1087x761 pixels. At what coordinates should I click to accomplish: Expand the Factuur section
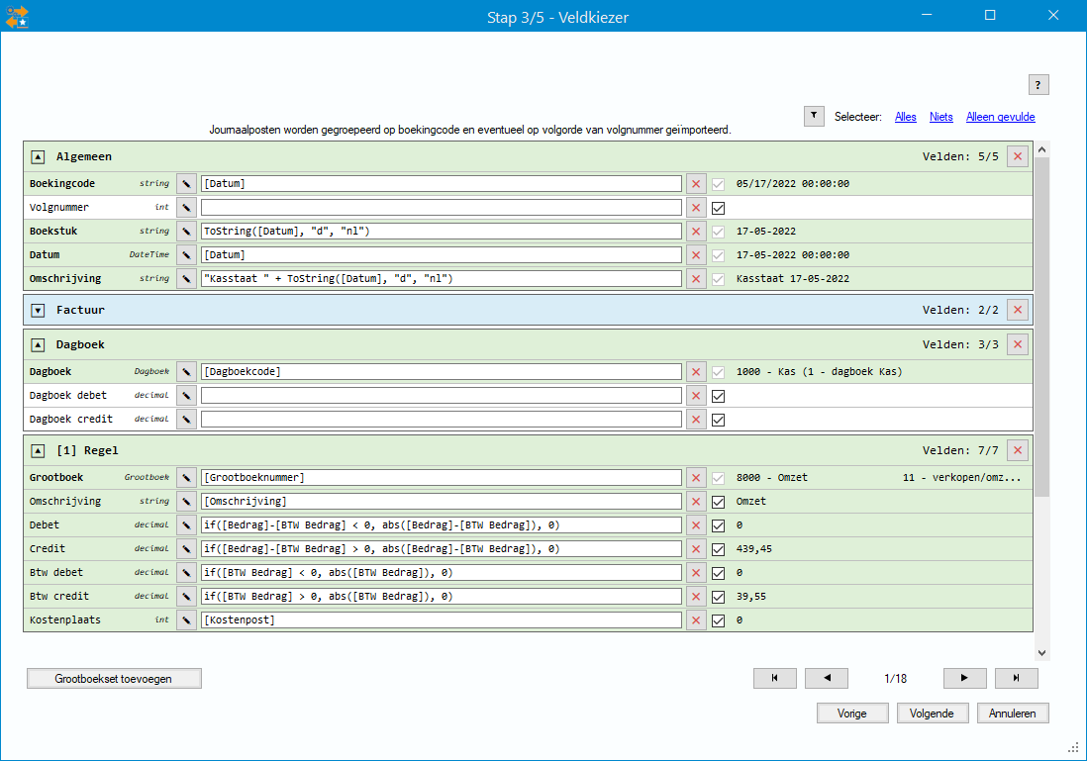[x=39, y=311]
